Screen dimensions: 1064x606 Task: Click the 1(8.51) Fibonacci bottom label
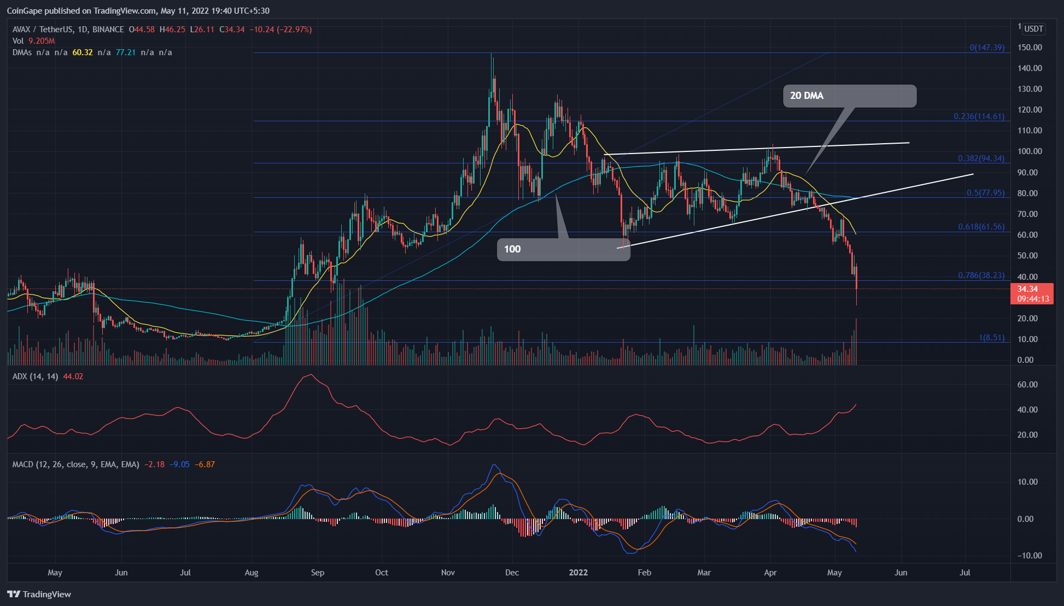[x=991, y=338]
